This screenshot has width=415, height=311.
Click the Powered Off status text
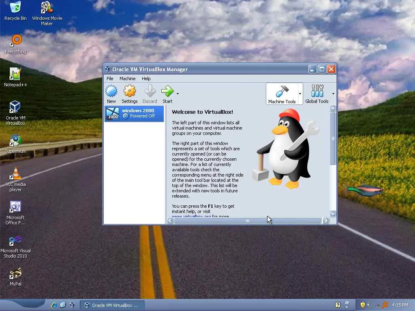(x=142, y=116)
